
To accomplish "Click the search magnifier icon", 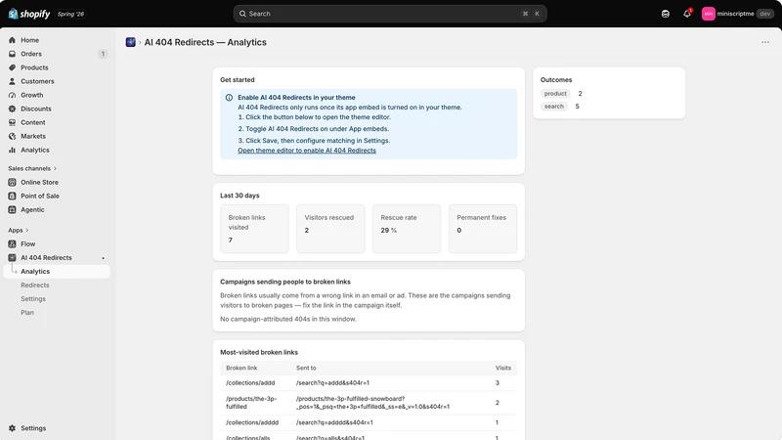I will (x=242, y=14).
